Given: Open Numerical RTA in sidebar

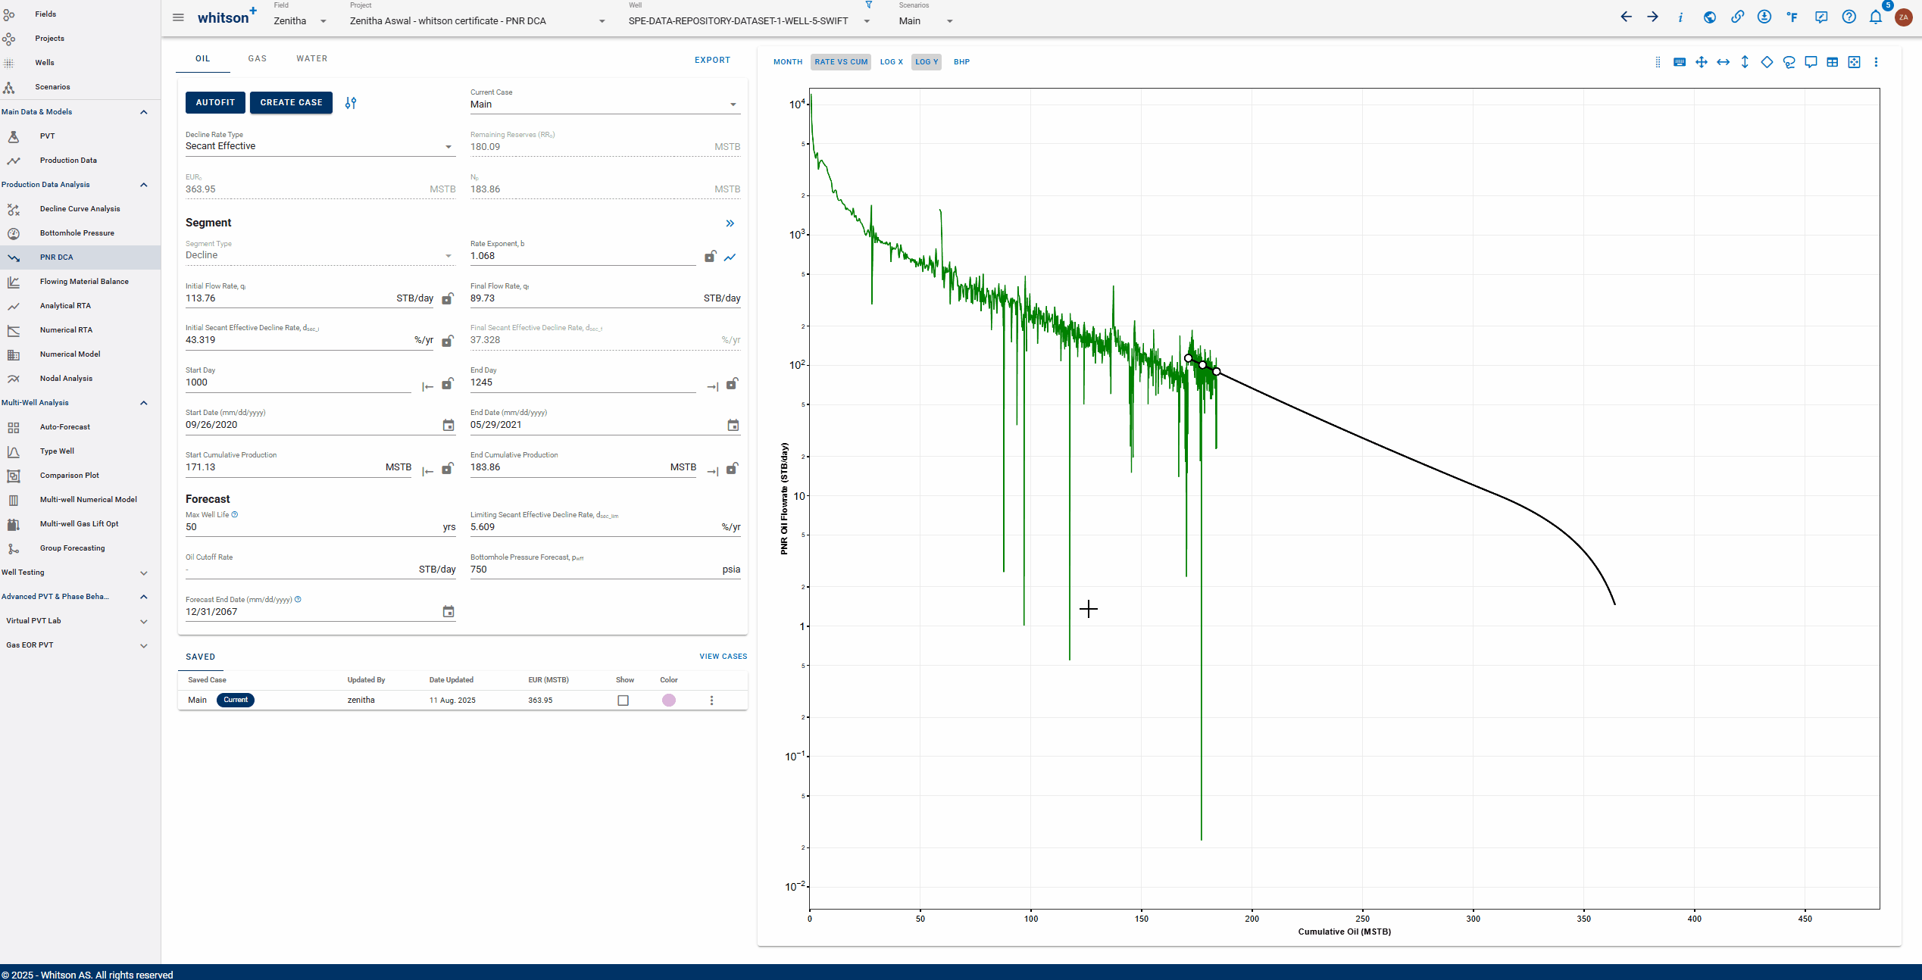Looking at the screenshot, I should pyautogui.click(x=80, y=330).
